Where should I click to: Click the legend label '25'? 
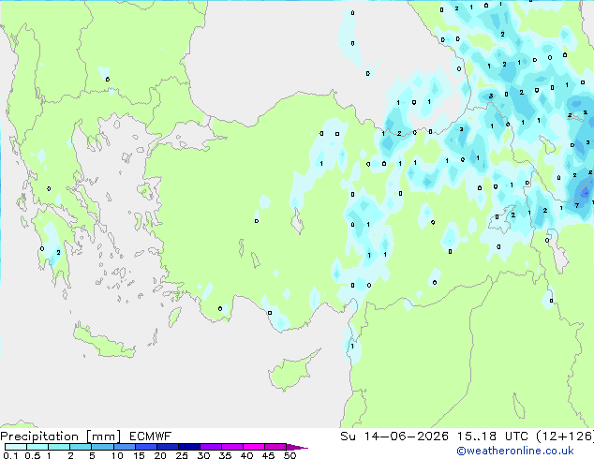pyautogui.click(x=182, y=455)
